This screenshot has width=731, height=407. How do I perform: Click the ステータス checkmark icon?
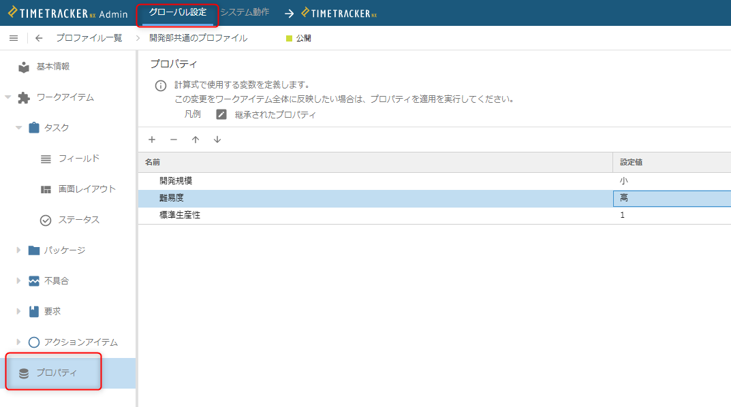click(46, 221)
